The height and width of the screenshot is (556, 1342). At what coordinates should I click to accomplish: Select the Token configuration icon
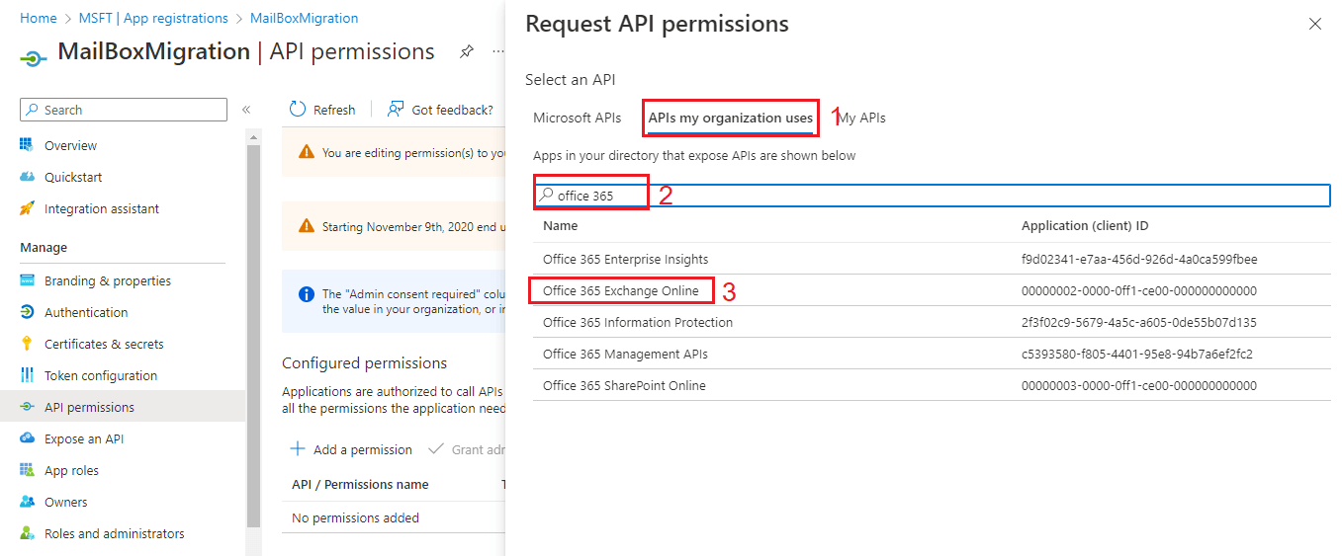(27, 375)
